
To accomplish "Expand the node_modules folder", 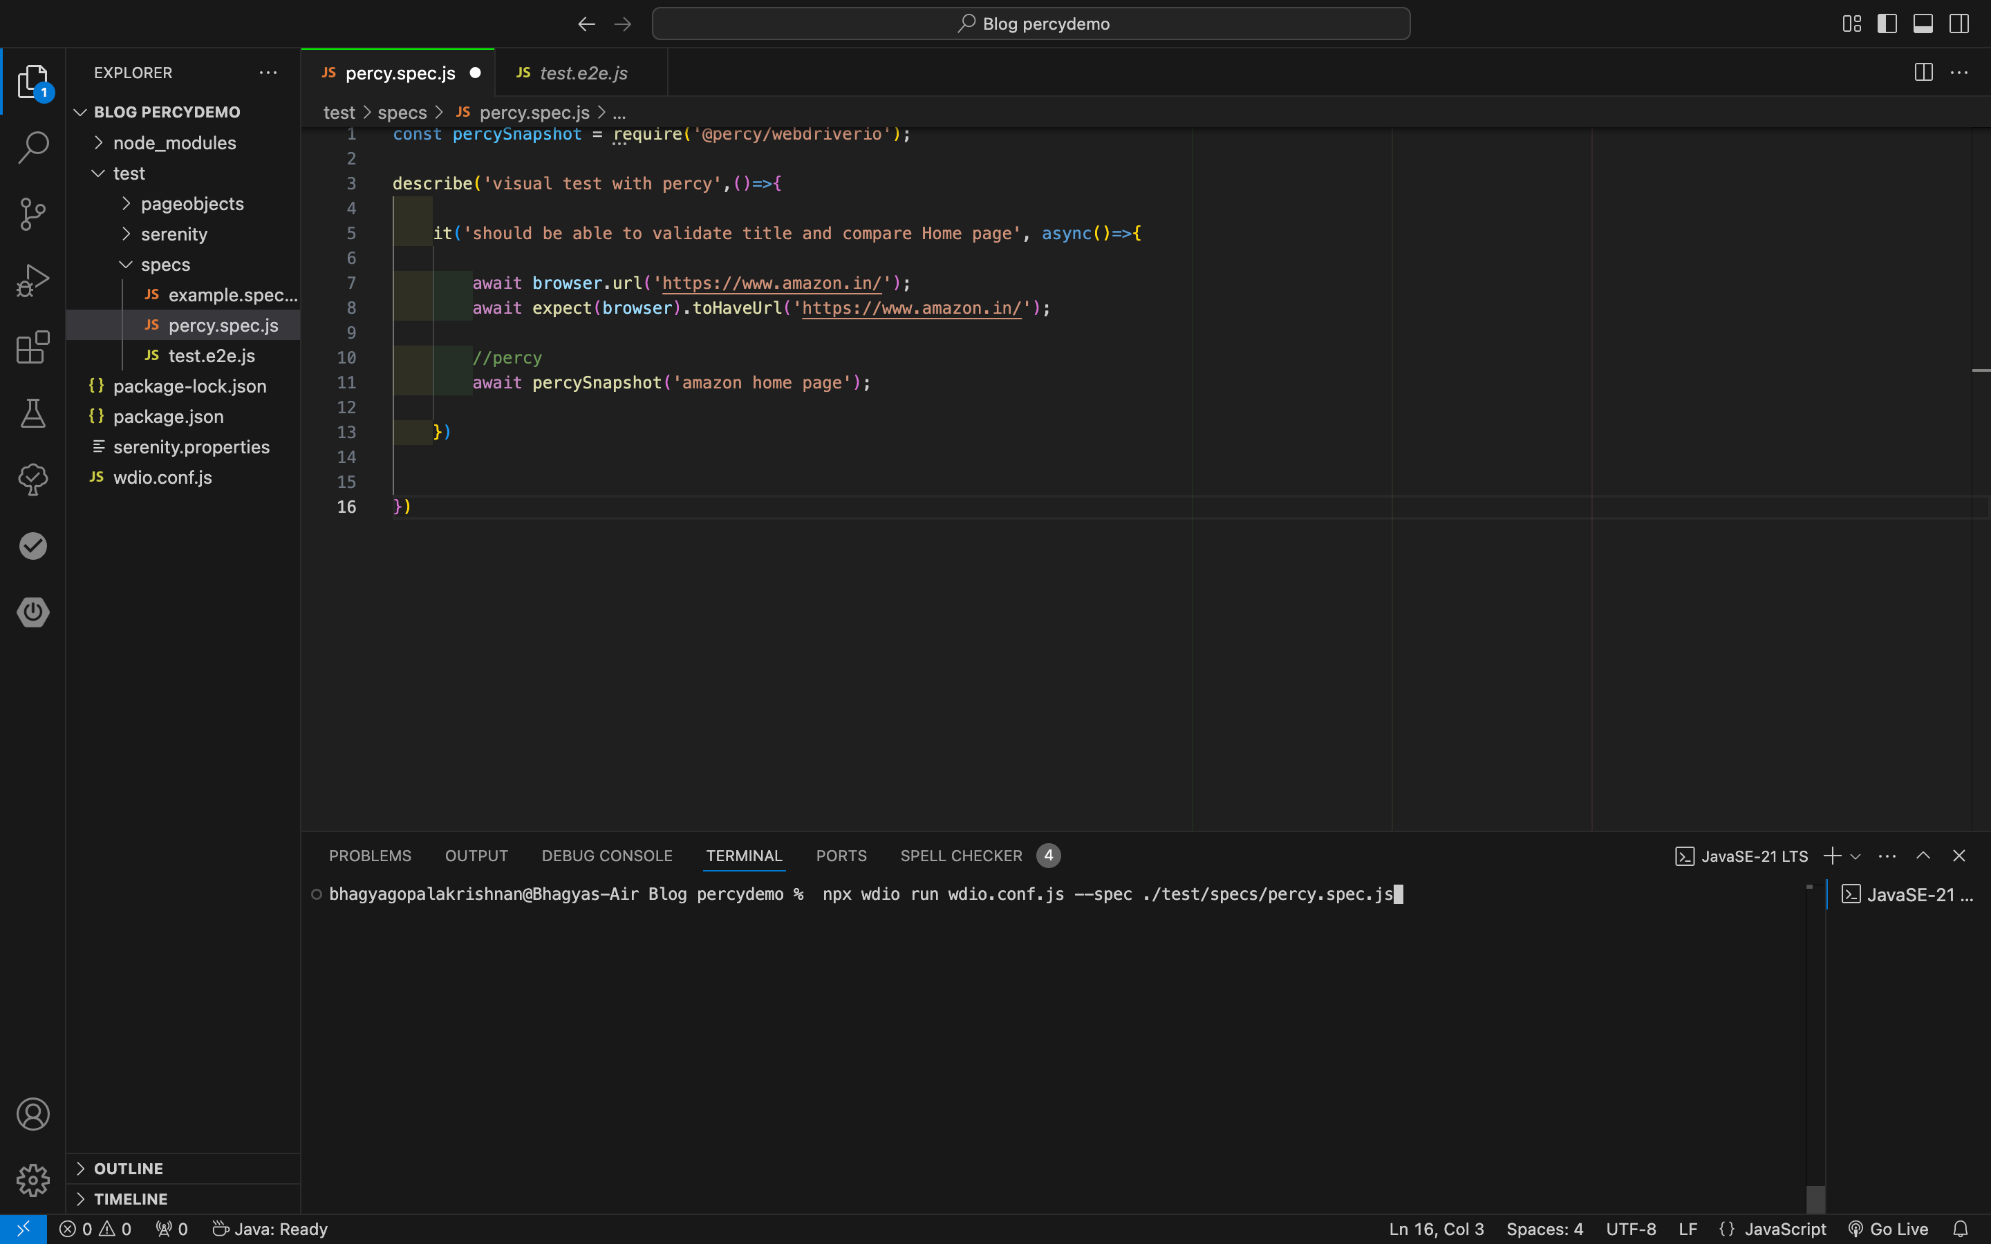I will tap(174, 143).
